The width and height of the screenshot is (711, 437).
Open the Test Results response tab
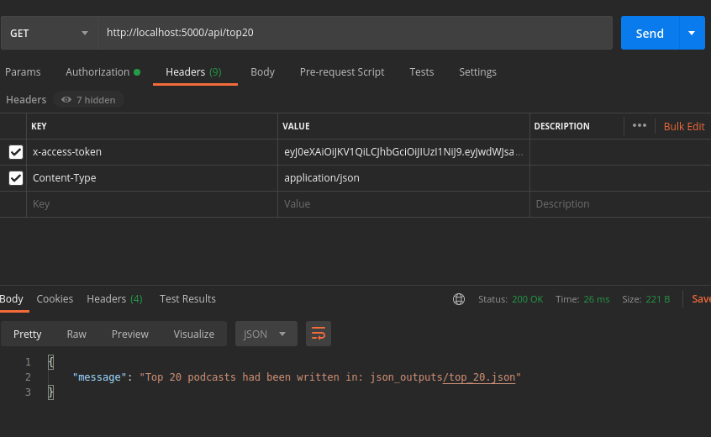tap(187, 299)
